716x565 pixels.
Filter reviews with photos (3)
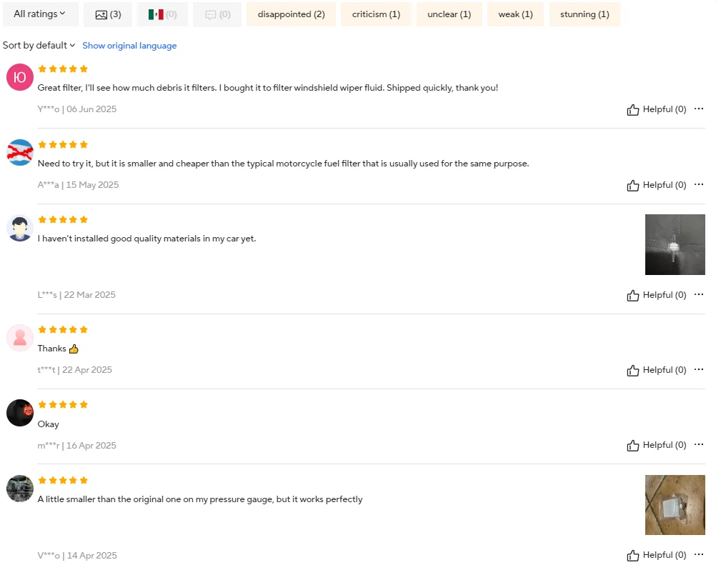(x=108, y=14)
